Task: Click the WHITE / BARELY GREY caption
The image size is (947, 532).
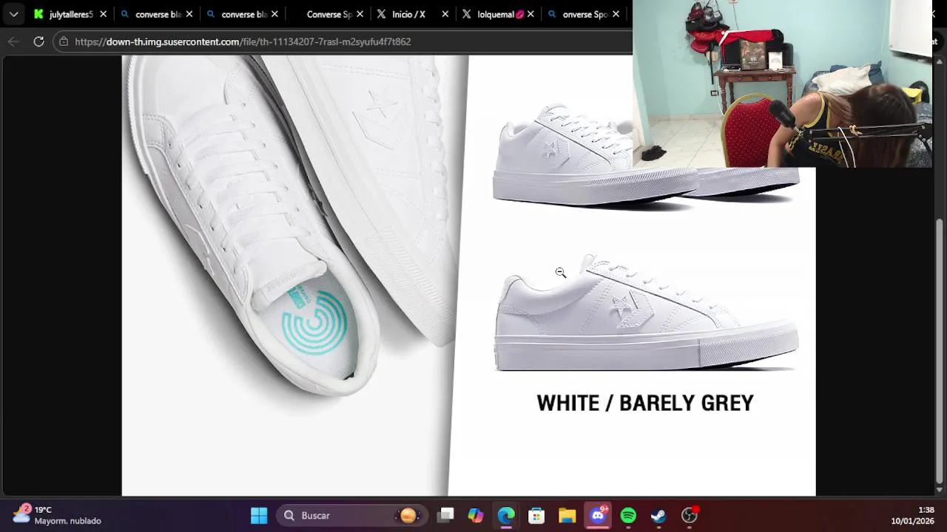Action: point(645,403)
